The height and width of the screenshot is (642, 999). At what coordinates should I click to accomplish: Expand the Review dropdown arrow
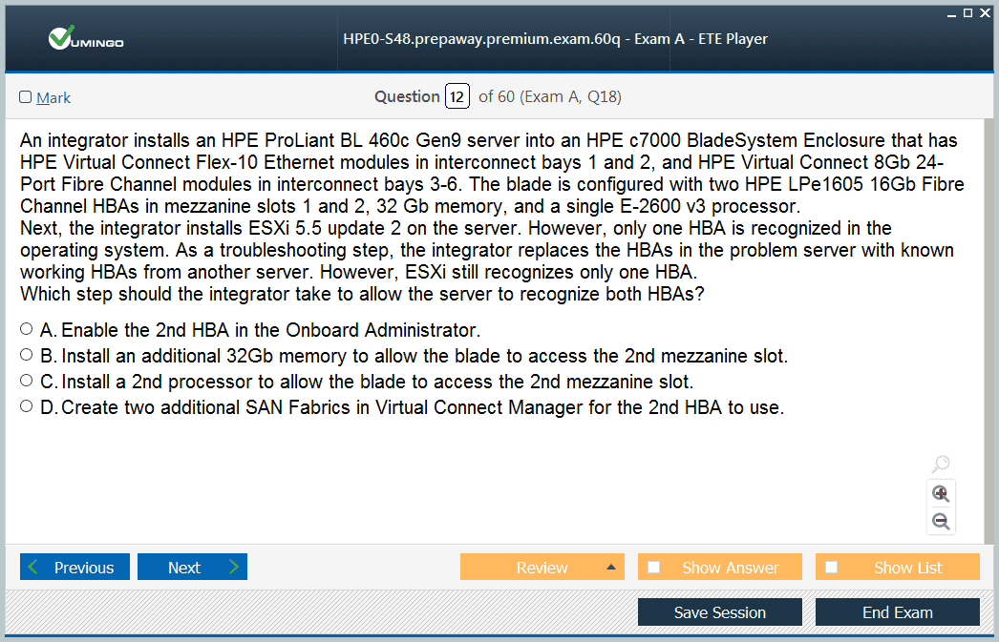click(610, 568)
